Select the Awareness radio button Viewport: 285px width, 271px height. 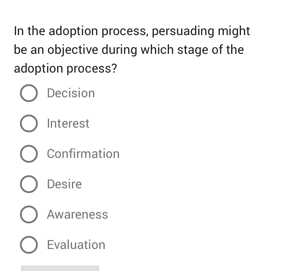pyautogui.click(x=29, y=214)
